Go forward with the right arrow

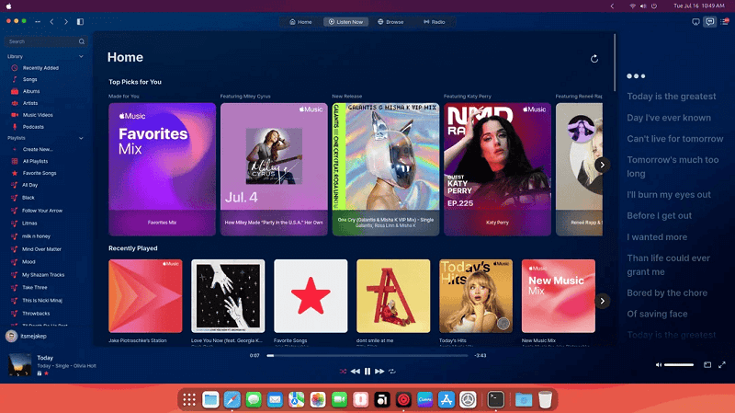pyautogui.click(x=66, y=21)
